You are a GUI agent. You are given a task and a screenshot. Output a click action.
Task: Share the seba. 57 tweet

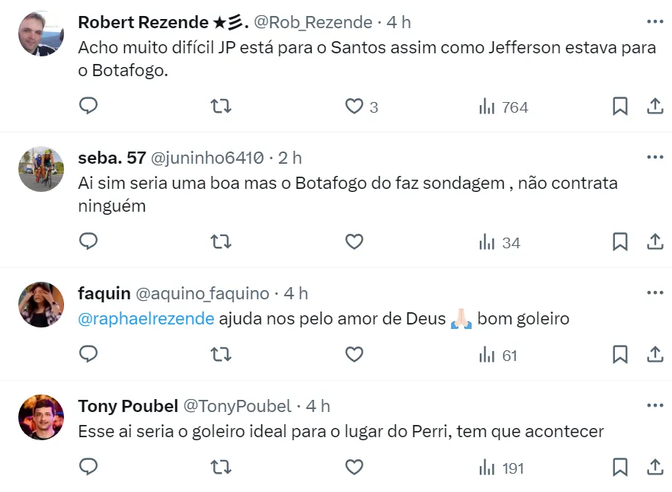pos(654,242)
